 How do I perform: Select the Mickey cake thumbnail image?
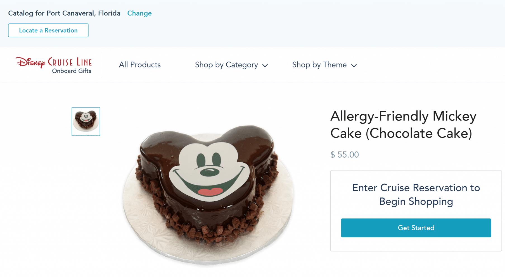point(86,122)
